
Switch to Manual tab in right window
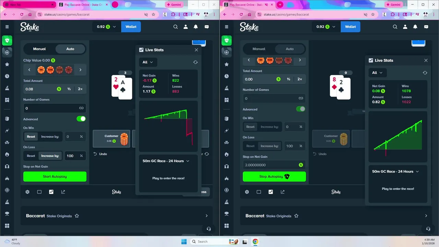click(259, 49)
